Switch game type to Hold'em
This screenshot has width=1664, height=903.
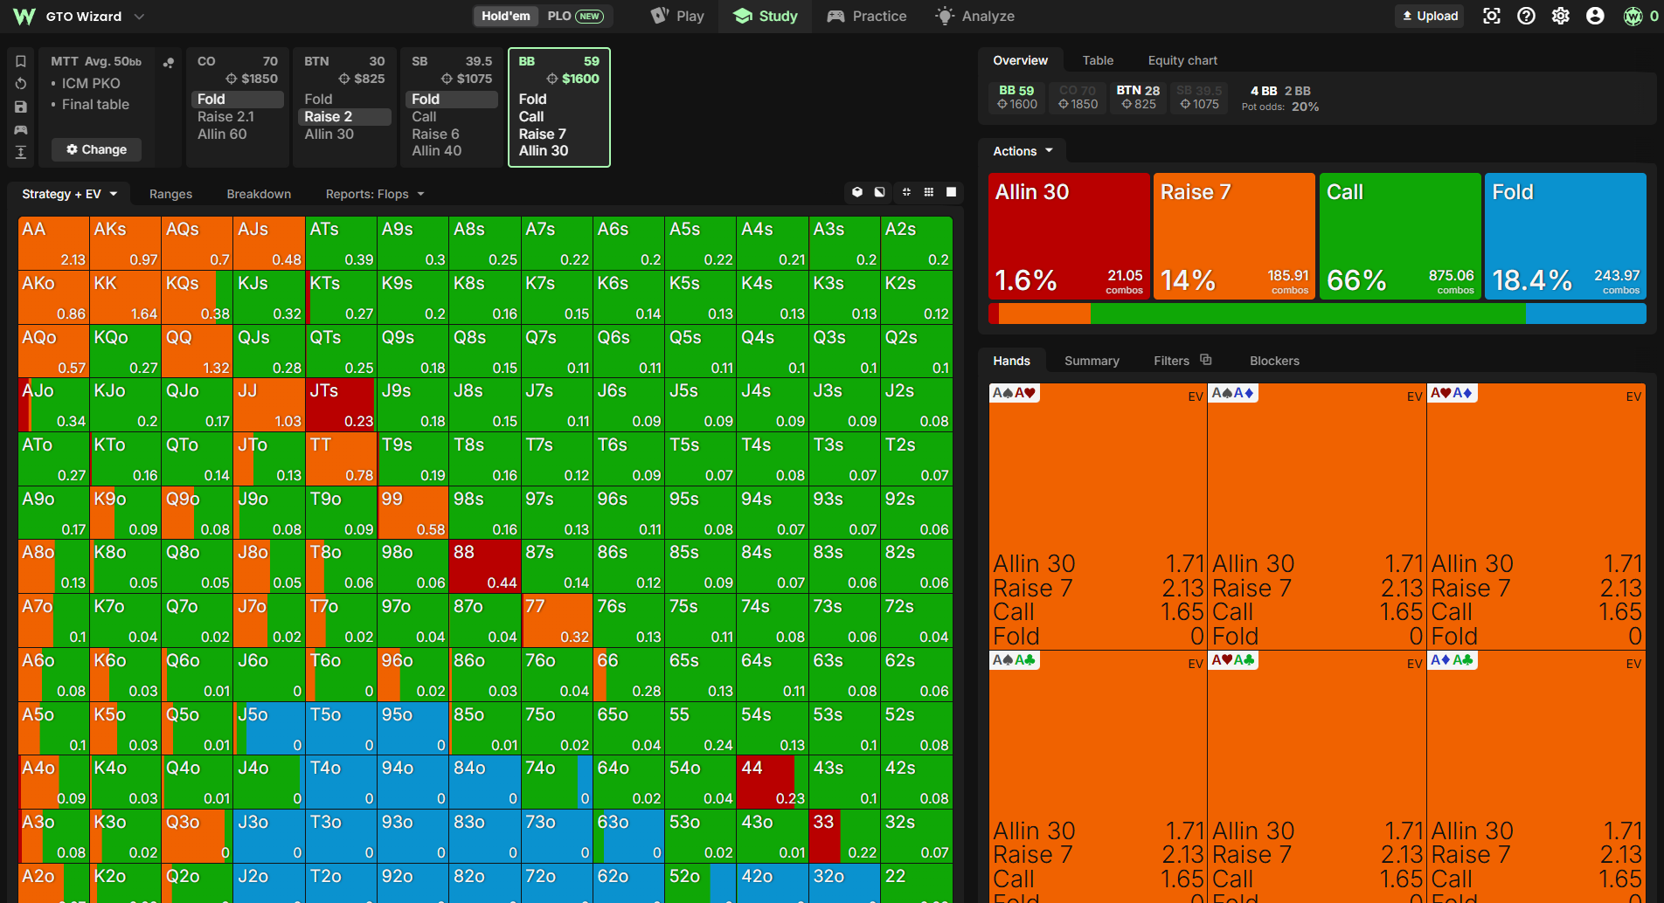(x=506, y=16)
